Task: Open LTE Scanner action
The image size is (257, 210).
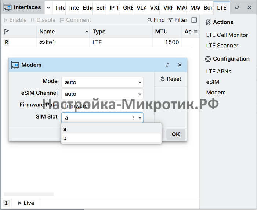Action: click(222, 46)
